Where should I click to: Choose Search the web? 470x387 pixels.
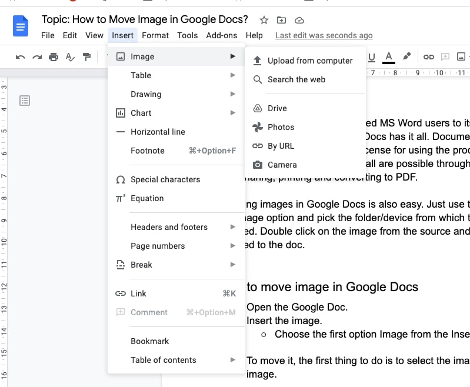click(x=305, y=79)
